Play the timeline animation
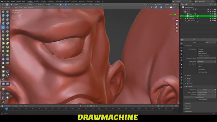Viewport: 217px width, 122px height. [92, 106]
